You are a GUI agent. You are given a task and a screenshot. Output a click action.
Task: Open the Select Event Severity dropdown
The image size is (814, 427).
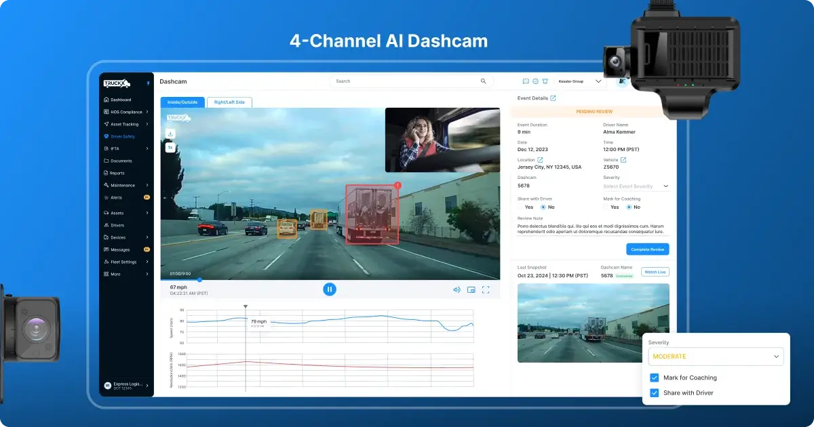coord(636,186)
